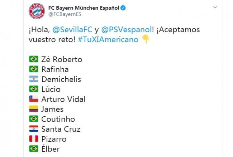Open the @PSVespanol mention link
The height and width of the screenshot is (157, 233).
click(127, 30)
